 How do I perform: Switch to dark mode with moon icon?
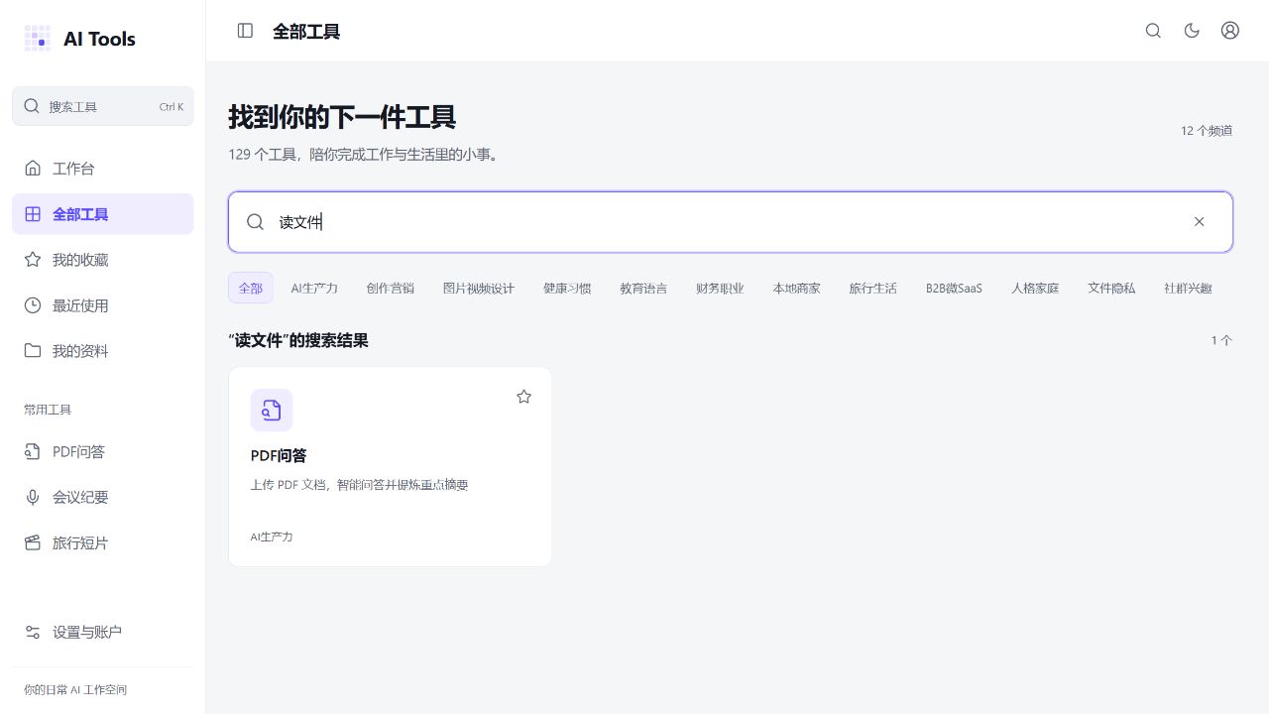1192,31
